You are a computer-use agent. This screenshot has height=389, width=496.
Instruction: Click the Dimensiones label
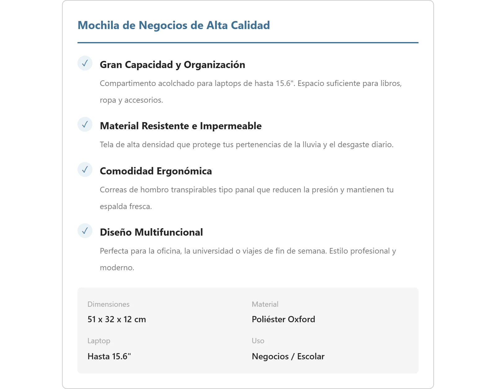click(108, 304)
